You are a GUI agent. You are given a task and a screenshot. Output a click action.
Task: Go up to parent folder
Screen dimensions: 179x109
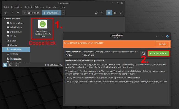coord(18,13)
